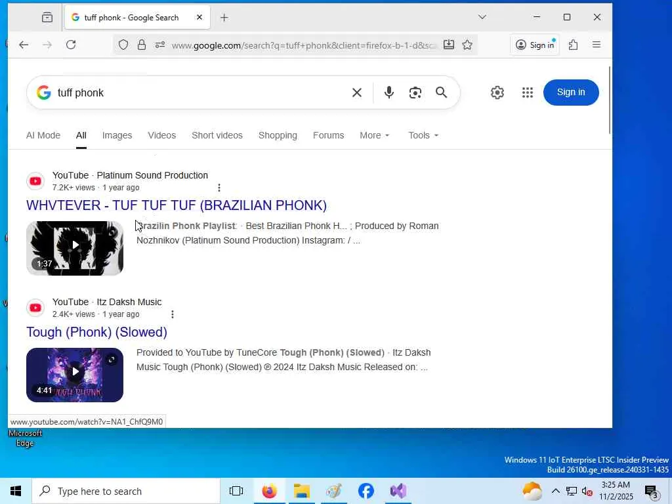Click the muted volume tray icon
The image size is (672, 504).
pyautogui.click(x=587, y=491)
